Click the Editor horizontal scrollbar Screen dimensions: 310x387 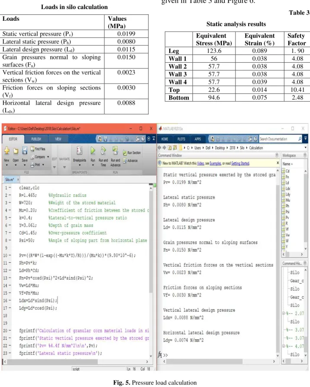[x=75, y=361]
